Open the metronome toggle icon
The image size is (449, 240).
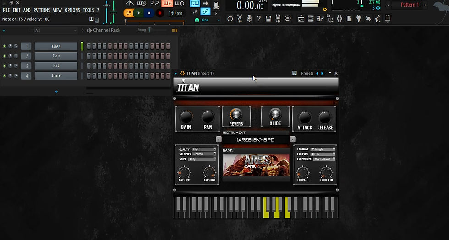click(130, 4)
